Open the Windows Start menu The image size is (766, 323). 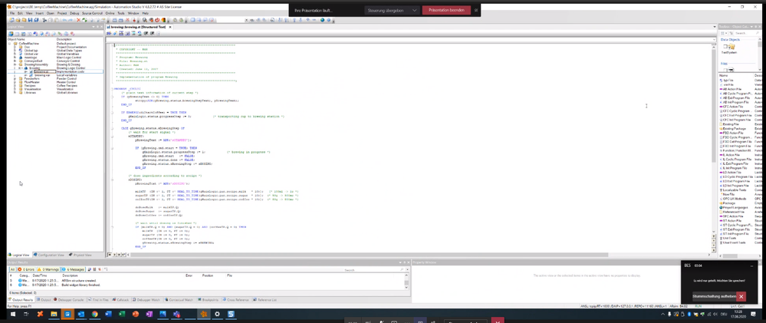(13, 314)
